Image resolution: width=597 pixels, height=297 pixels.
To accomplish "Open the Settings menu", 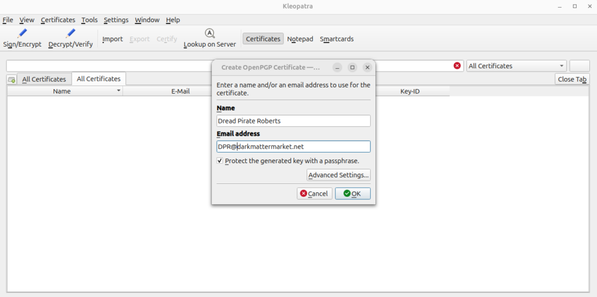I will click(116, 20).
